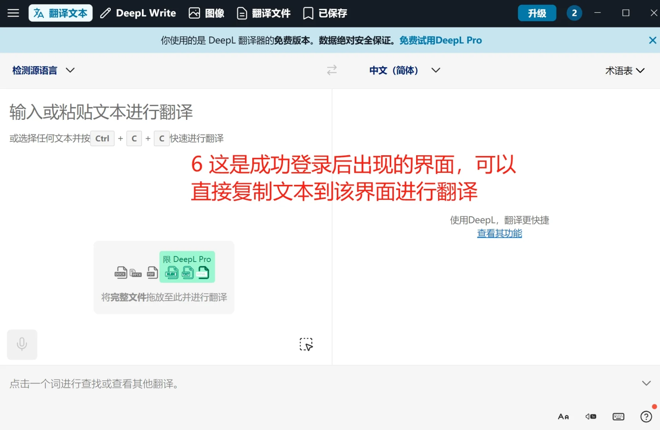Click the DOCX file icon
This screenshot has width=660, height=430.
(x=121, y=273)
